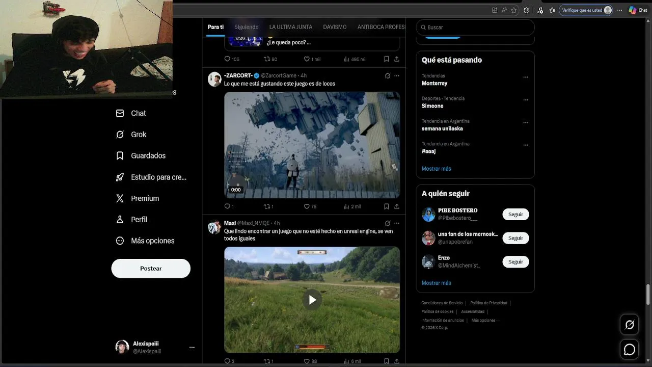Play the Maxi post video
The image size is (652, 367).
[x=312, y=300]
